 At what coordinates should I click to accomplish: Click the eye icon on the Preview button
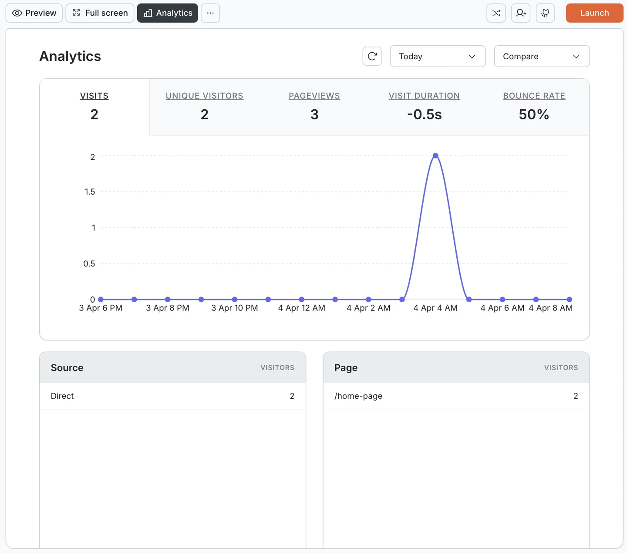17,13
